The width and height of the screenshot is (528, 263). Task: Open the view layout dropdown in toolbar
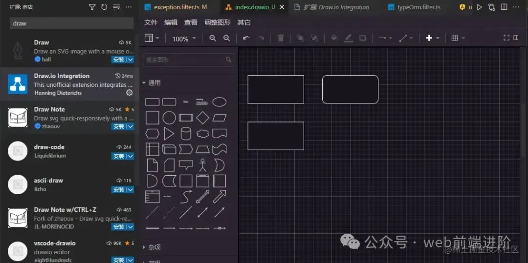152,38
